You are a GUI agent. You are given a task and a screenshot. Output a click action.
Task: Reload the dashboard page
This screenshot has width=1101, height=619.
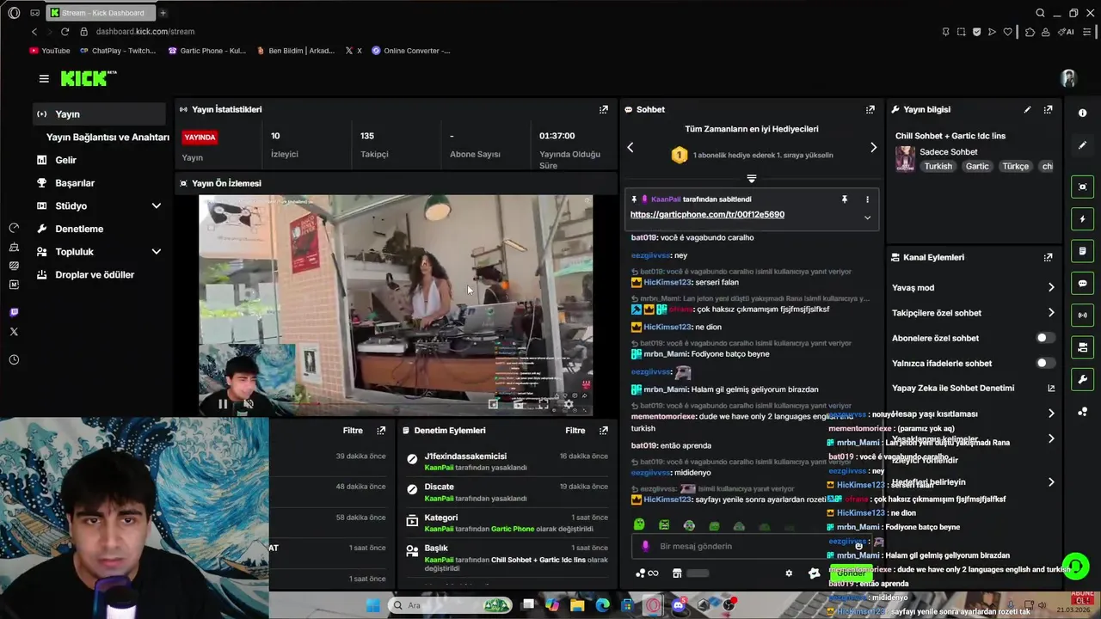[x=65, y=31]
